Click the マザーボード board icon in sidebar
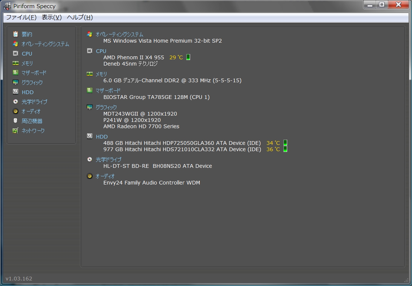 [x=16, y=73]
